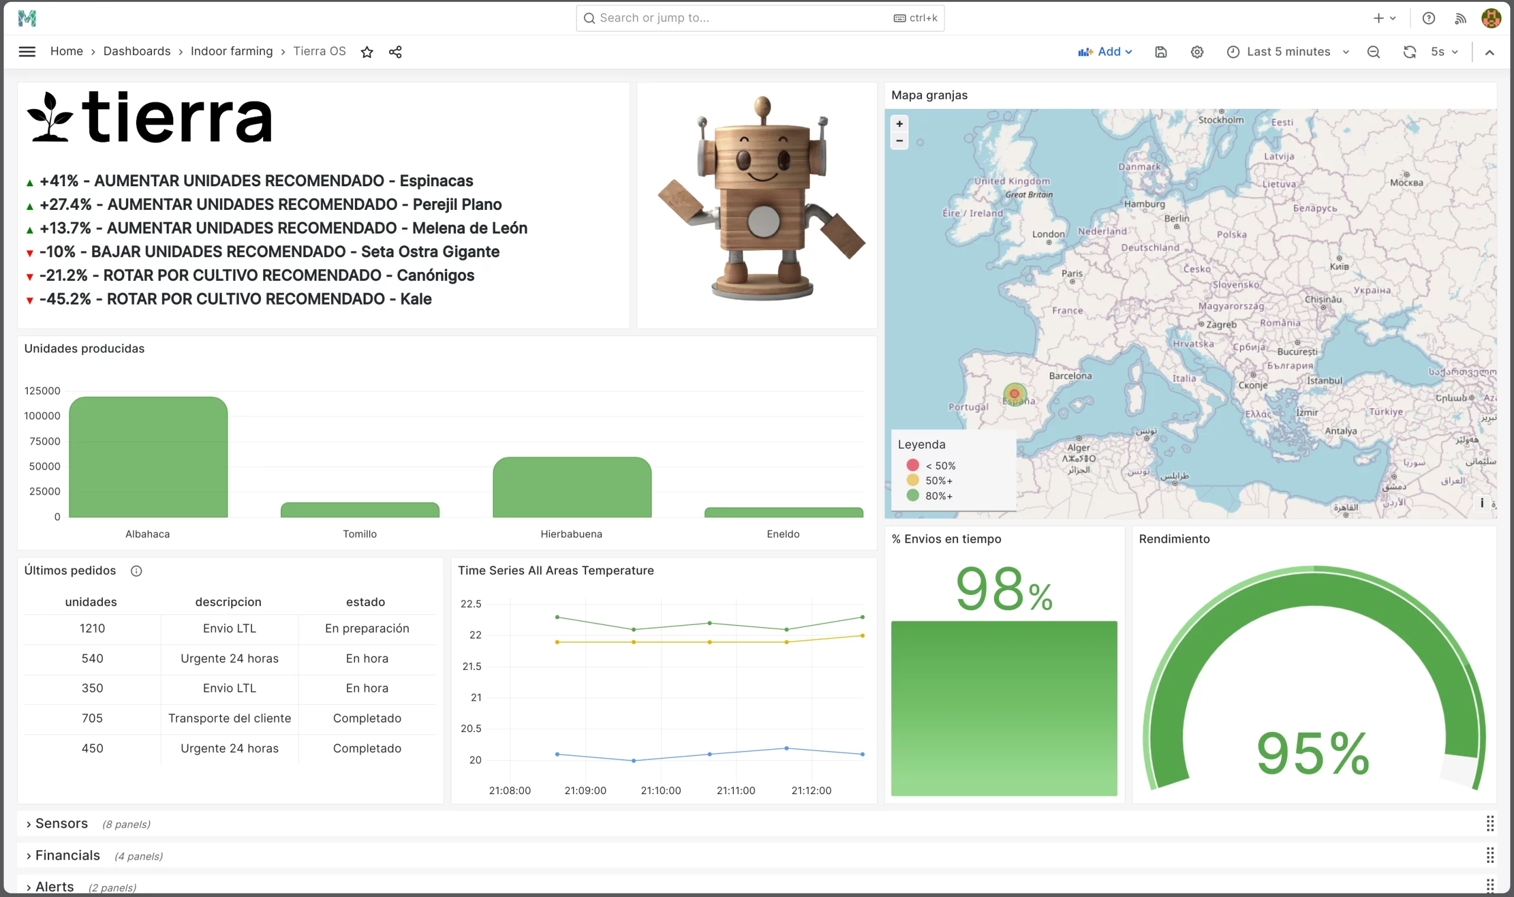Click the info icon on Últimos pedidos panel

[137, 570]
